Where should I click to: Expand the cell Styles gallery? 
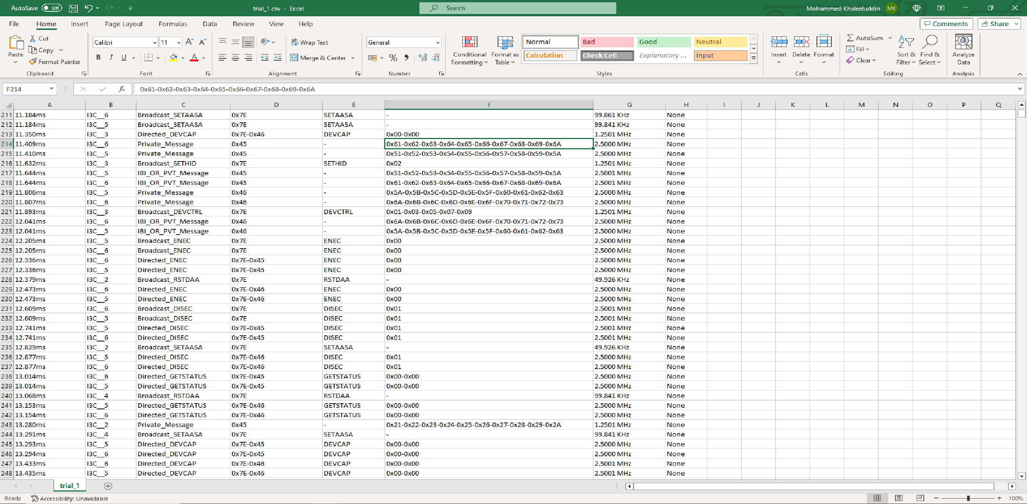(754, 58)
